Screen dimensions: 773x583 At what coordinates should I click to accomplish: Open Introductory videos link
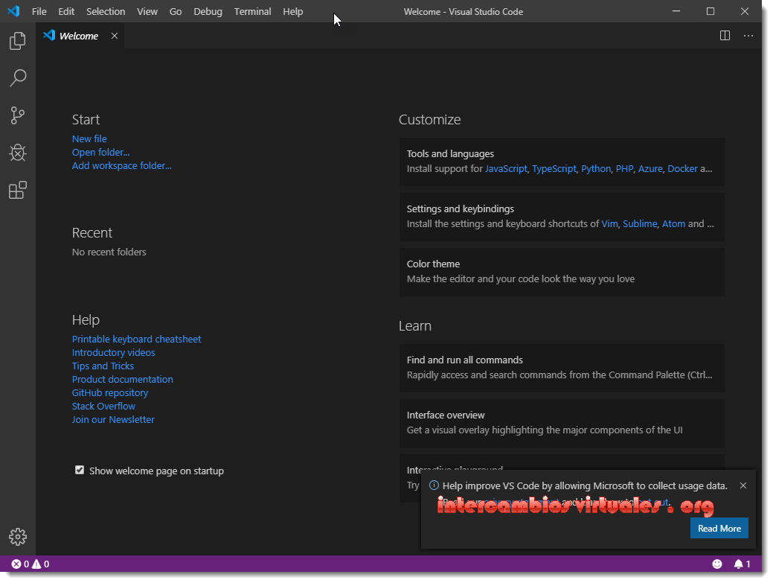click(113, 353)
